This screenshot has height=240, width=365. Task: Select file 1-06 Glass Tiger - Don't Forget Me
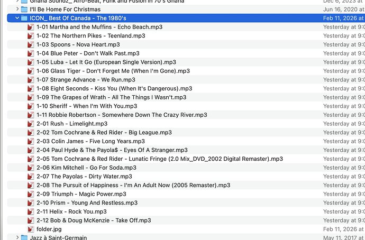113,71
